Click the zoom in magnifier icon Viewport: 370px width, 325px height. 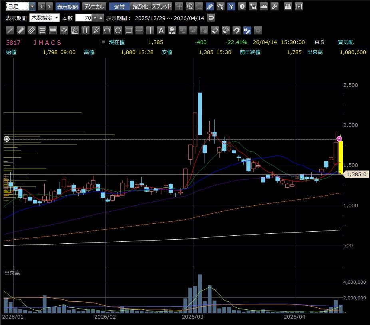pos(190,6)
